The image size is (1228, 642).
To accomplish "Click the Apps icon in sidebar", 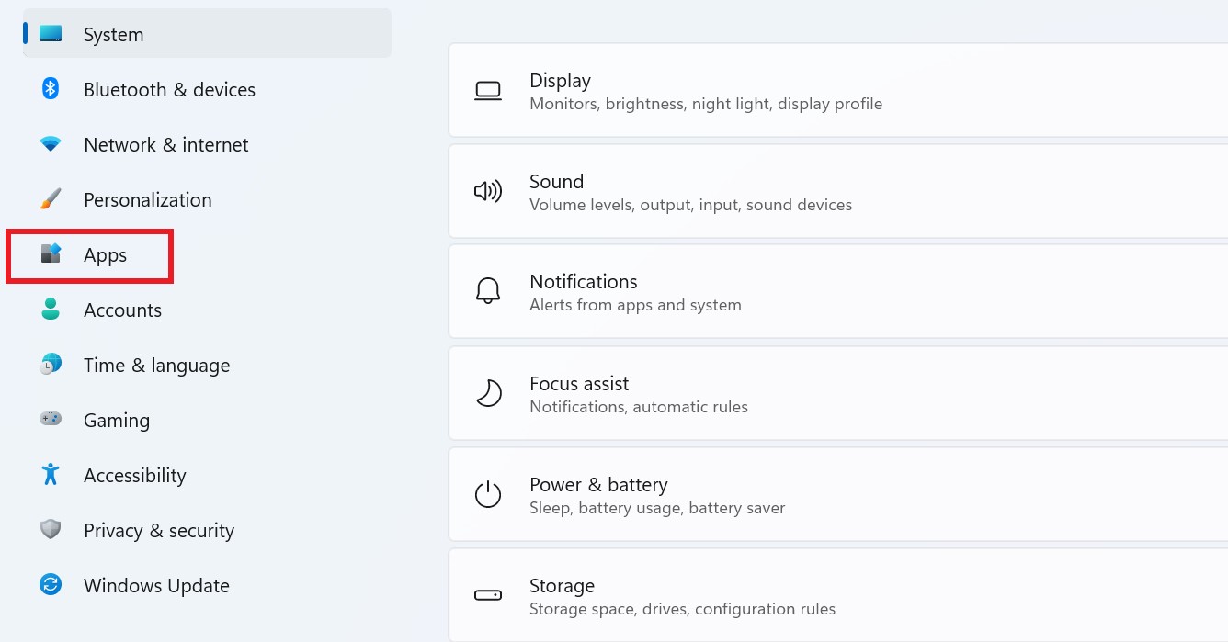I will [x=51, y=254].
